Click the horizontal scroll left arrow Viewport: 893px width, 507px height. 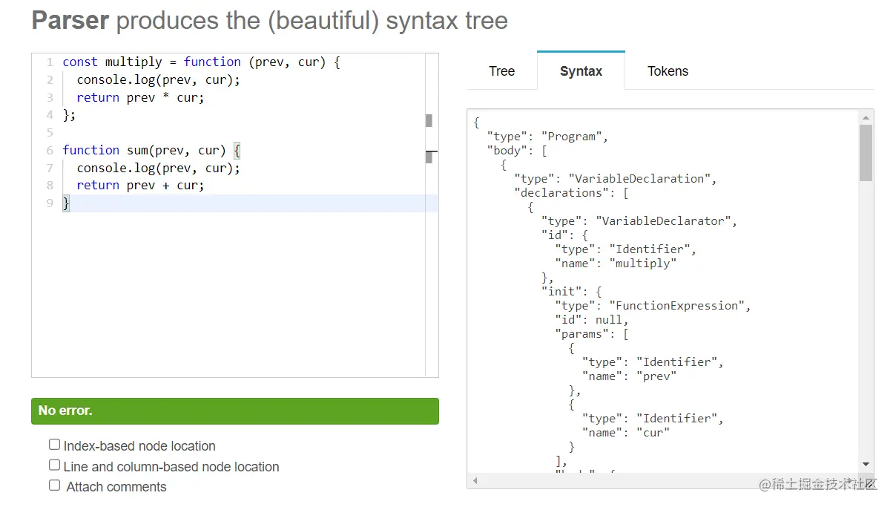tap(475, 481)
